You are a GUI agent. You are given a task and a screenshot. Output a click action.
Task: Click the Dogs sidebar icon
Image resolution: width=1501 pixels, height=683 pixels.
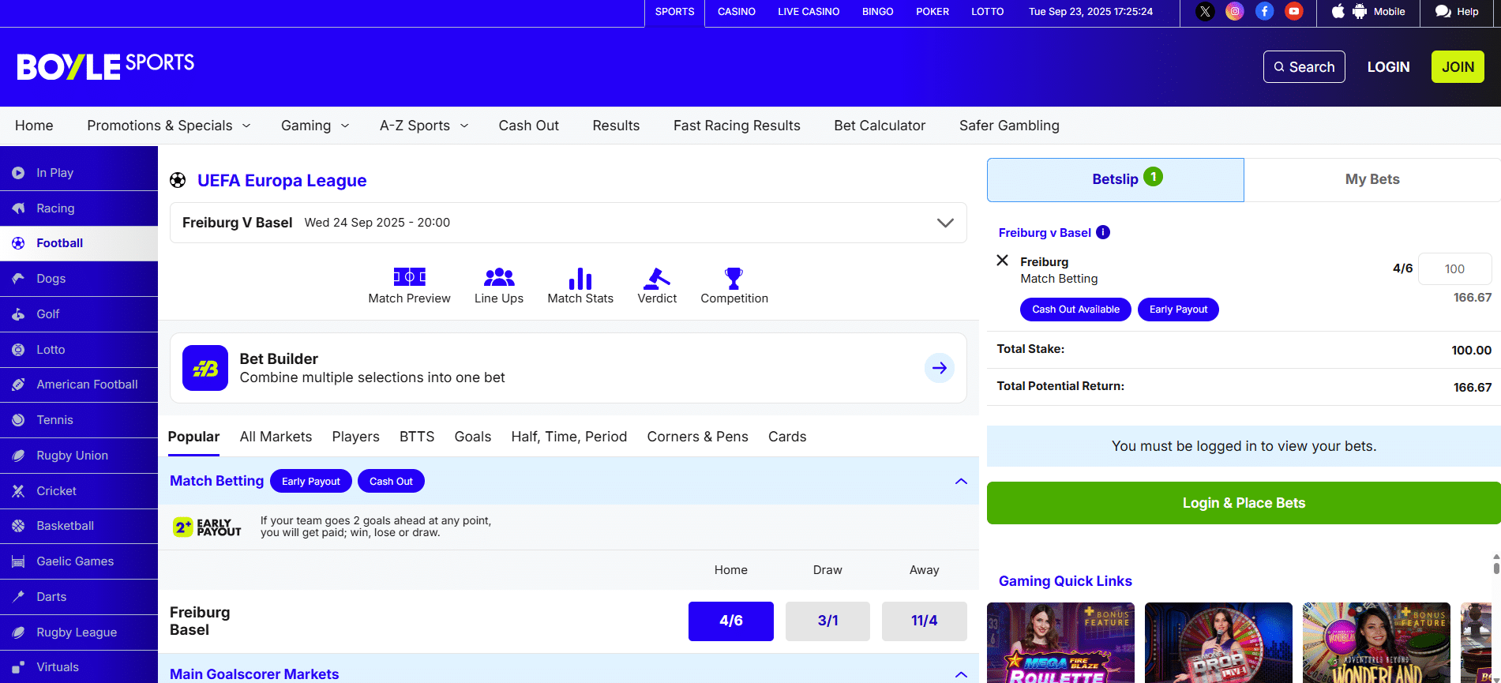[18, 279]
